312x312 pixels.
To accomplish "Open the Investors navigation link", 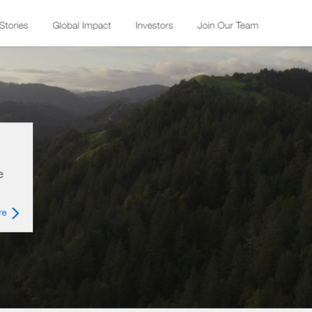I will click(x=154, y=25).
